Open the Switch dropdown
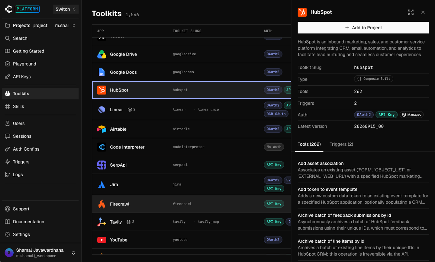Viewport: 435px width, 262px height. (66, 9)
